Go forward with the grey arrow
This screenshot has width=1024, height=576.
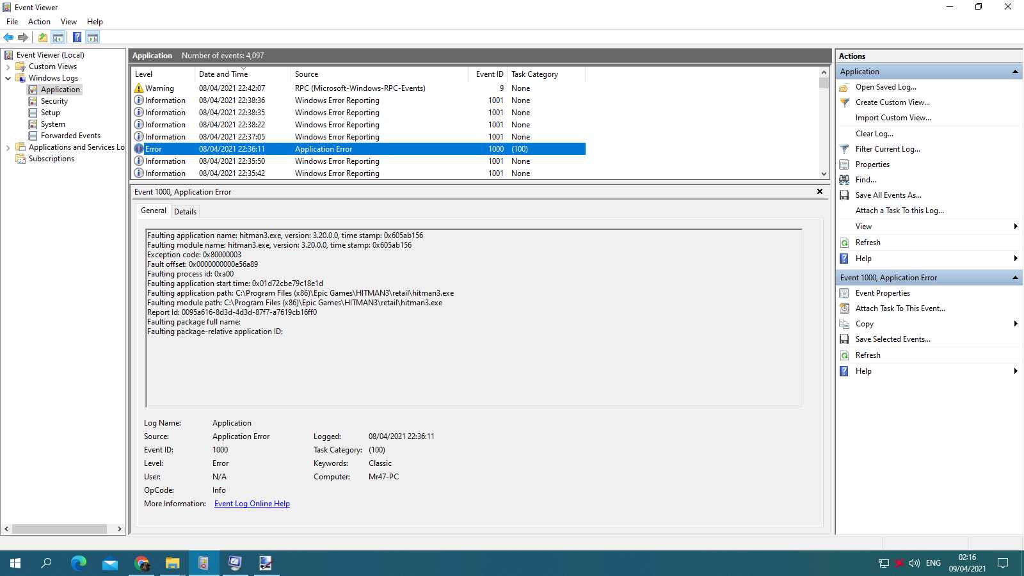tap(23, 37)
